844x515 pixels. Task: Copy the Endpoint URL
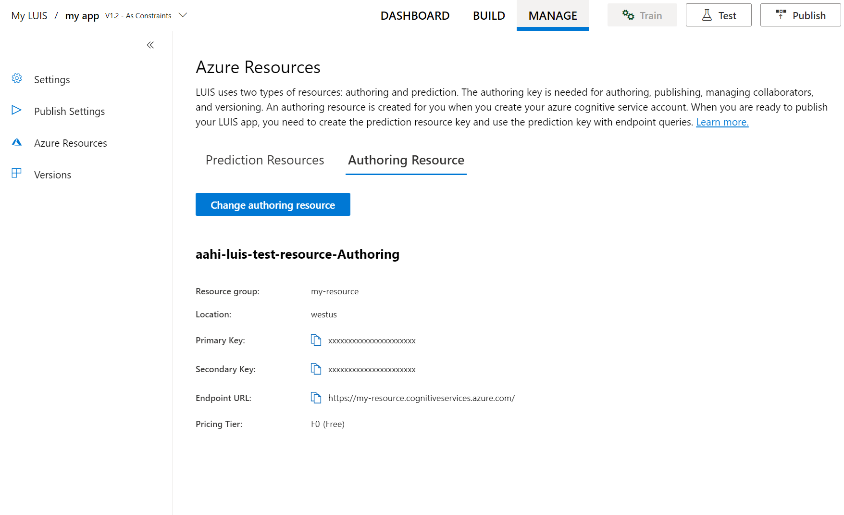pyautogui.click(x=316, y=398)
